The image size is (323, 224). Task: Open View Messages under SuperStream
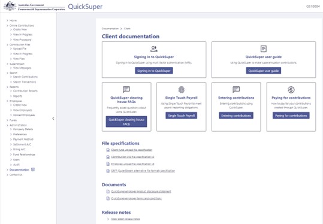pyautogui.click(x=22, y=68)
